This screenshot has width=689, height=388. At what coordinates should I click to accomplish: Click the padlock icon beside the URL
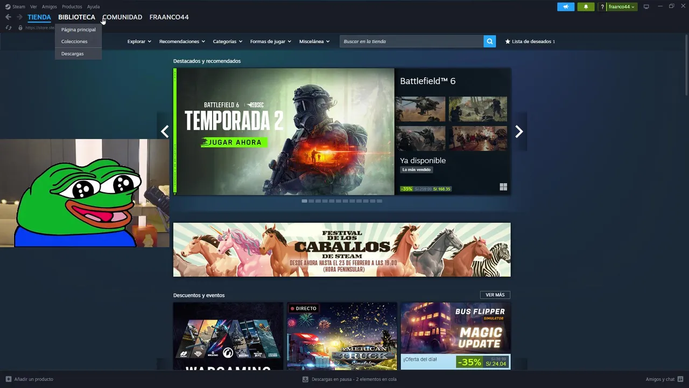click(20, 27)
